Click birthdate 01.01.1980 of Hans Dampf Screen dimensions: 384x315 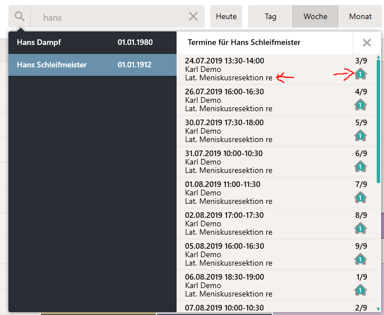[135, 43]
